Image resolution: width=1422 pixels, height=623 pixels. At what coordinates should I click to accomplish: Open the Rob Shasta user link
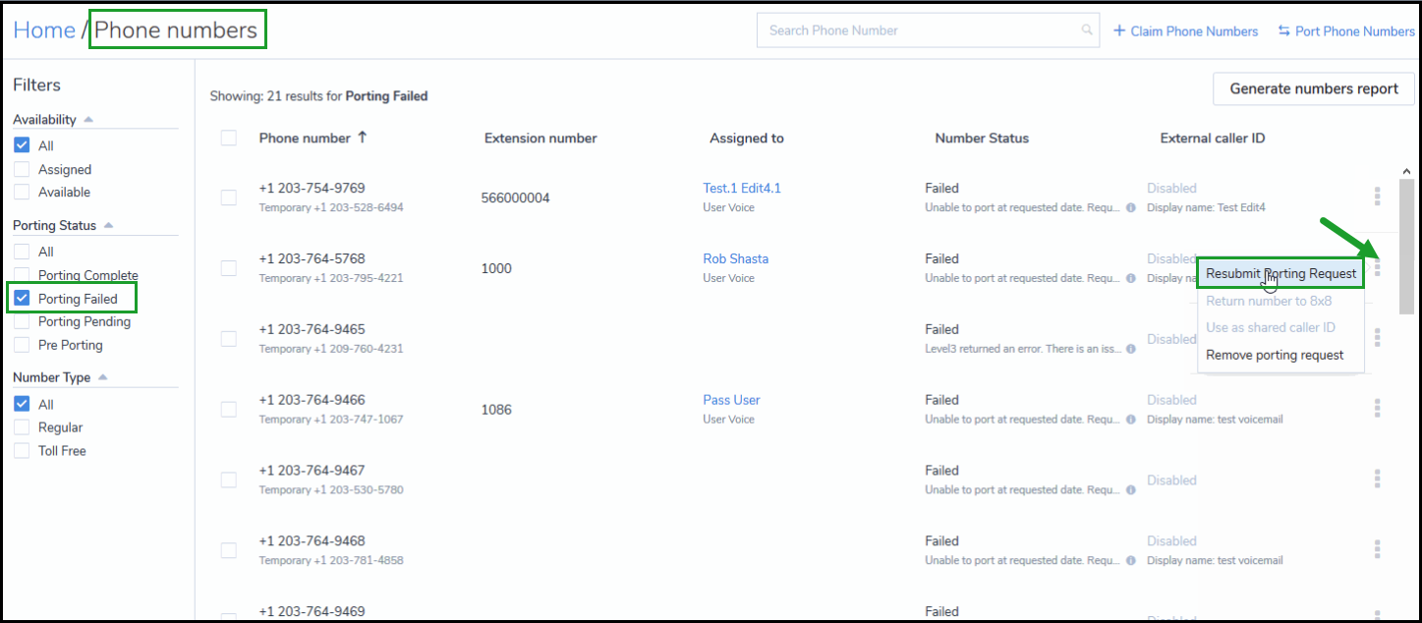pyautogui.click(x=735, y=258)
